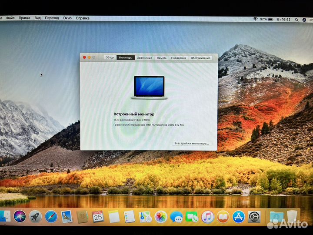
Task: Open Photos flower icon in Dock
Action: coord(161,217)
